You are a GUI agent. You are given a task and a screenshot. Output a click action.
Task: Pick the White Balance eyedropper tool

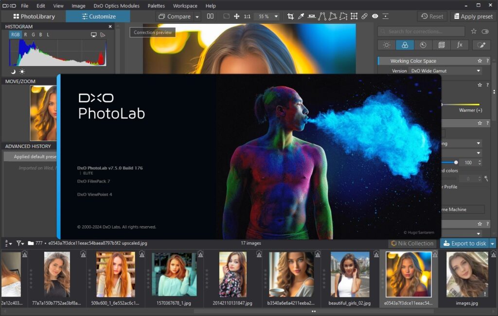(301, 17)
